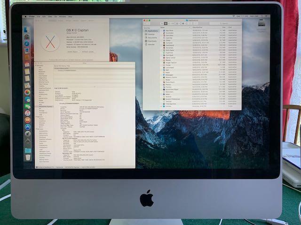The height and width of the screenshot is (225, 301).
Task: Collapse the Hardware section in System Information
Action: [x=36, y=64]
